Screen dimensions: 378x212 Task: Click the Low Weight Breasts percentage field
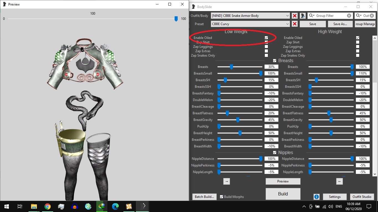[x=271, y=67]
